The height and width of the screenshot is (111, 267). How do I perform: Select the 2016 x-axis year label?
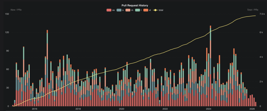click(34, 109)
